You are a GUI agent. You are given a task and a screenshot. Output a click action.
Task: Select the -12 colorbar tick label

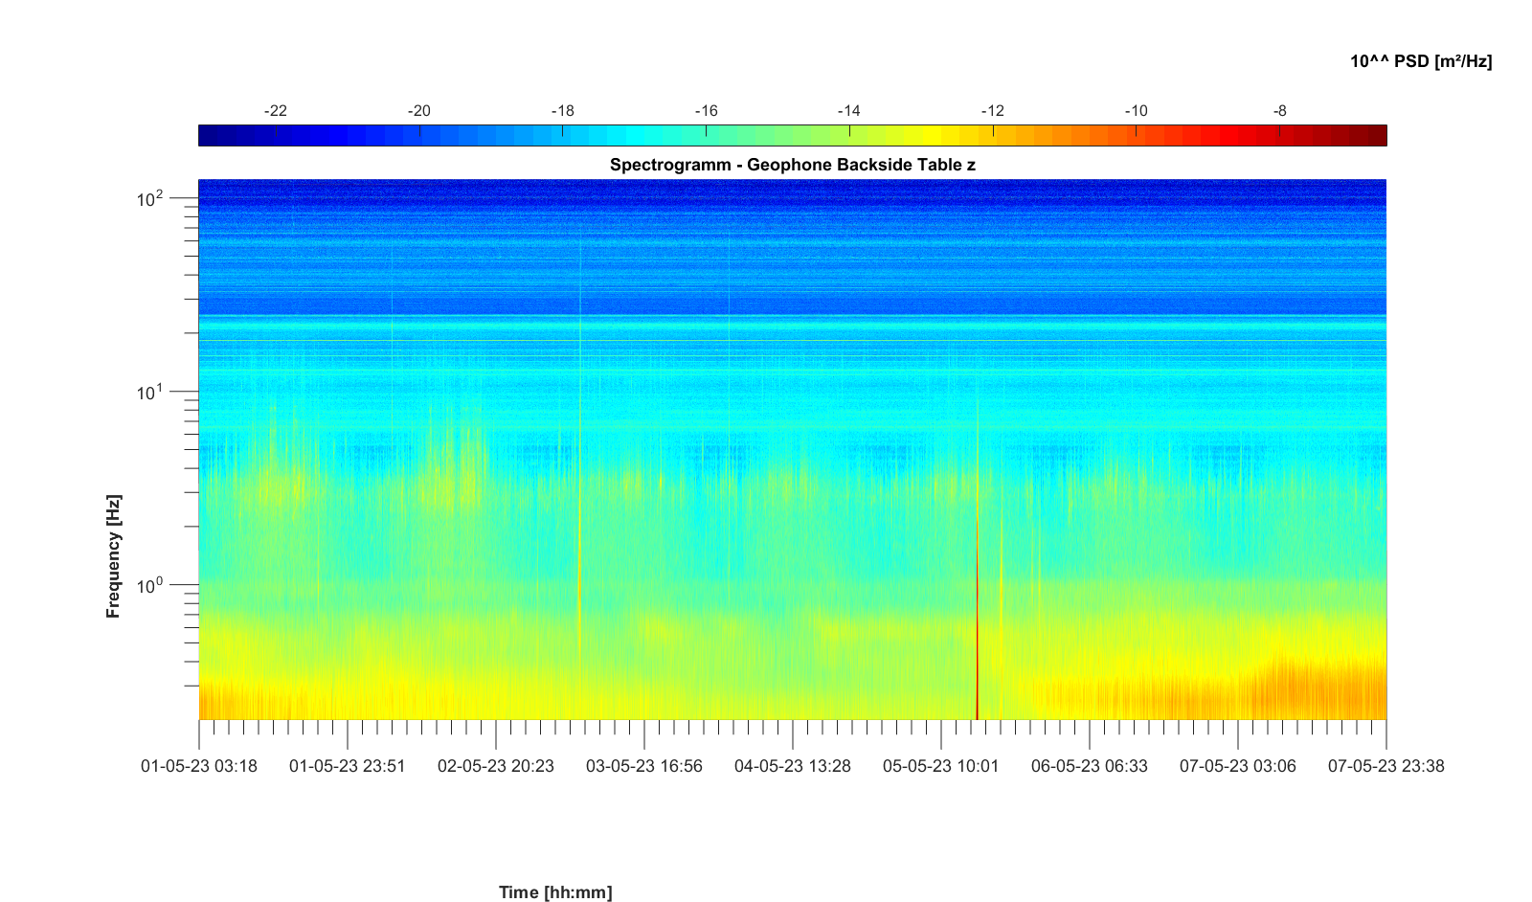click(993, 111)
